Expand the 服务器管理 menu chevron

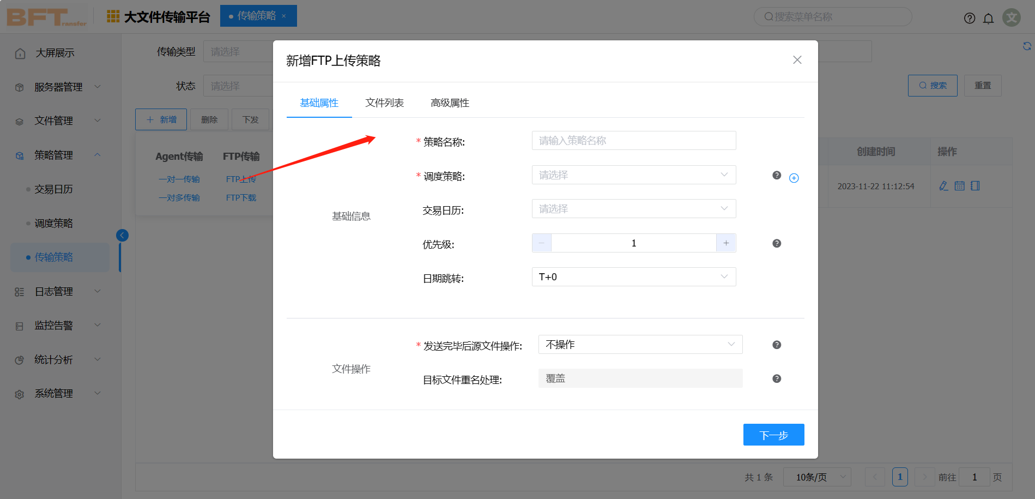[98, 87]
